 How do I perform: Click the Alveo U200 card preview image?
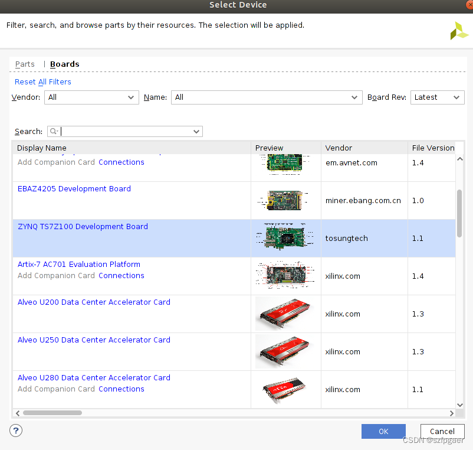pos(284,314)
